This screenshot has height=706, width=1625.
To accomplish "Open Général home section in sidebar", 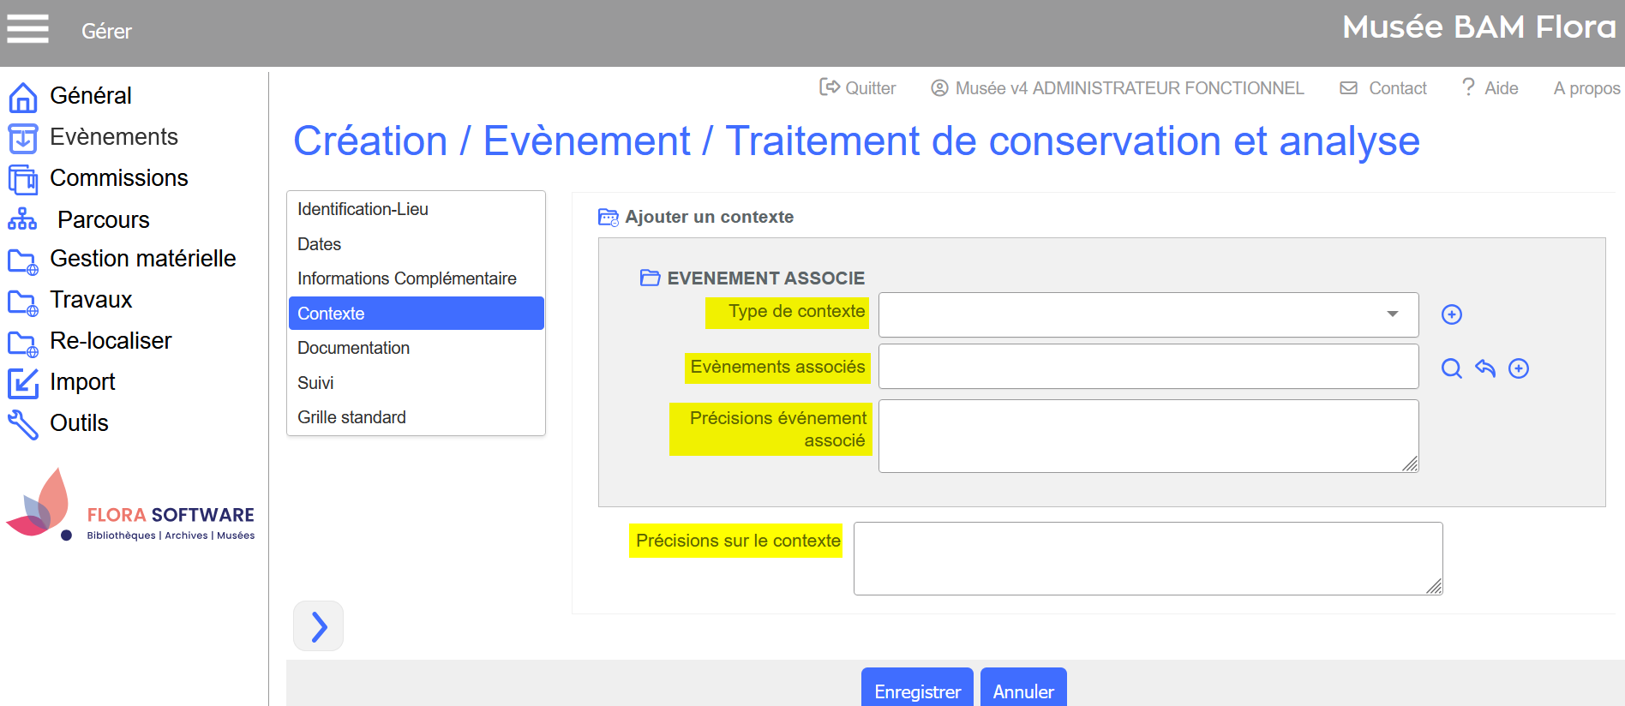I will point(90,96).
